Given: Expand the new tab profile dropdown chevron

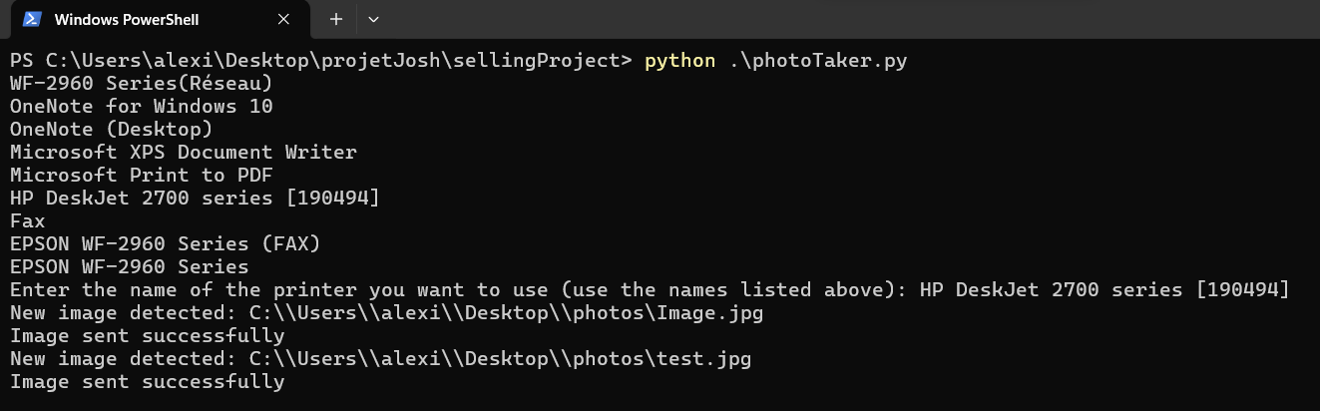Looking at the screenshot, I should (x=374, y=19).
